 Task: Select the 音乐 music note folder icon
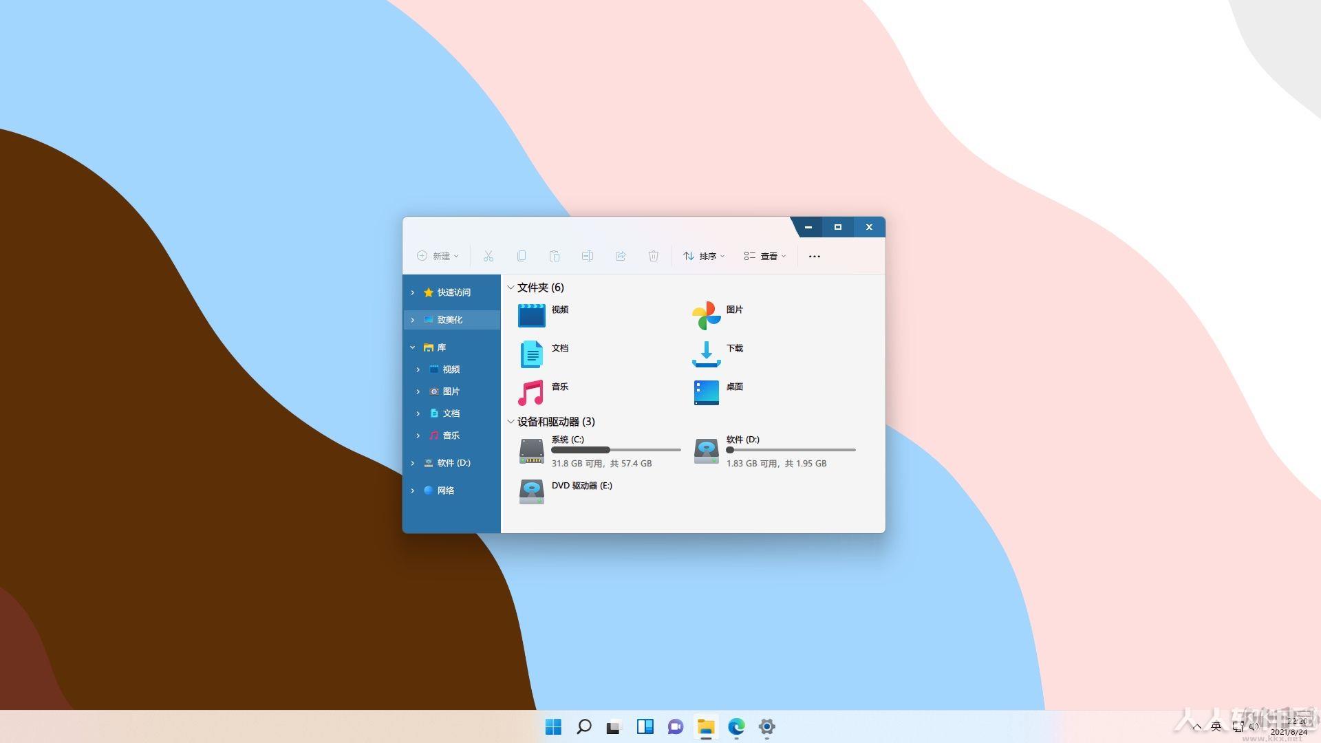(x=531, y=393)
